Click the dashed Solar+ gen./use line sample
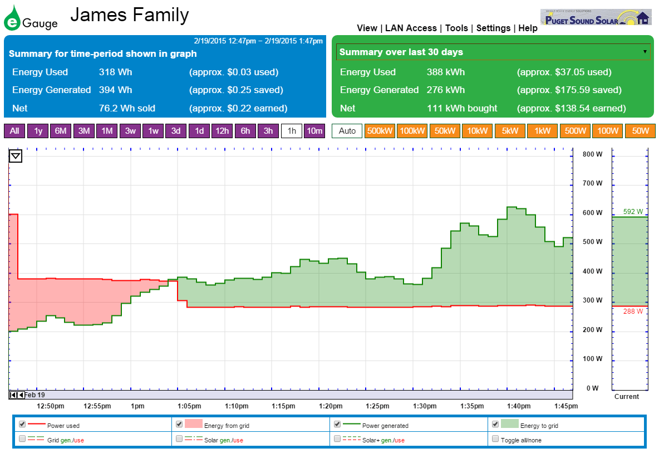Image resolution: width=659 pixels, height=453 pixels. (352, 439)
